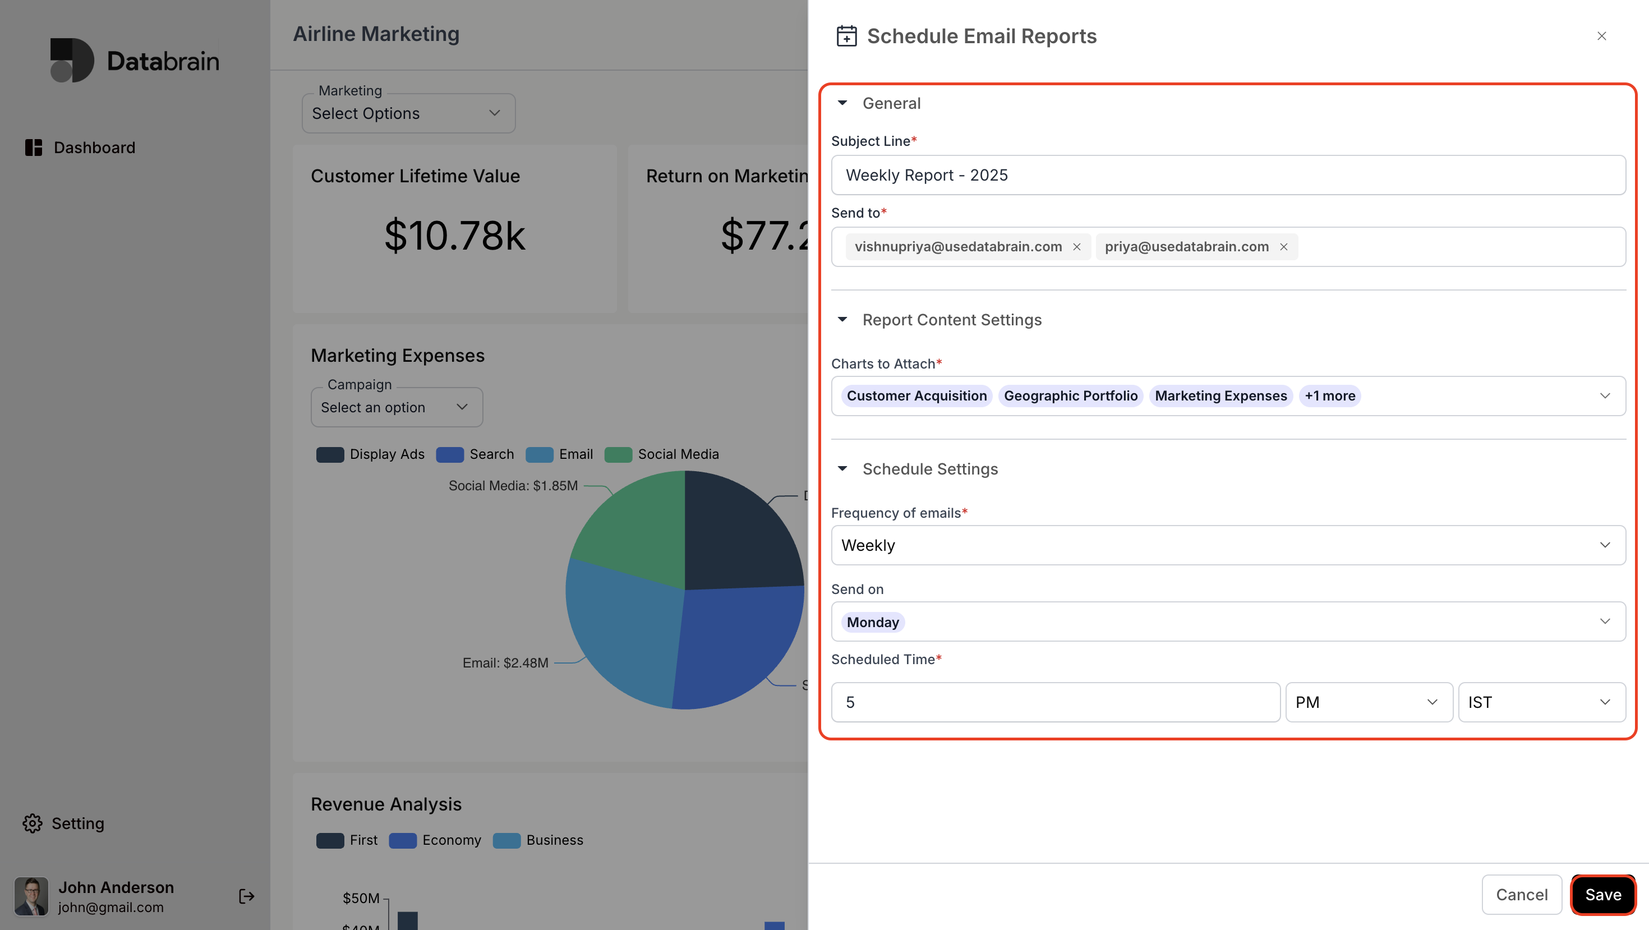Collapse the Schedule Settings section
Image resolution: width=1649 pixels, height=930 pixels.
(842, 468)
